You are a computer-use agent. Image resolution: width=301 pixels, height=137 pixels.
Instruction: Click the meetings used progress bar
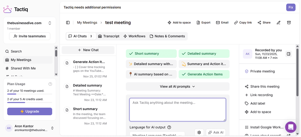coord(30,94)
